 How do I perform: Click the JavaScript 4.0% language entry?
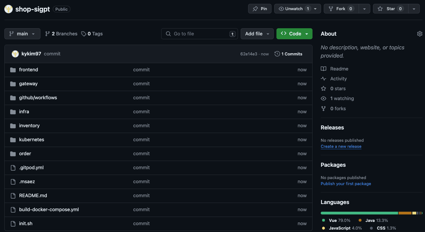pyautogui.click(x=342, y=228)
